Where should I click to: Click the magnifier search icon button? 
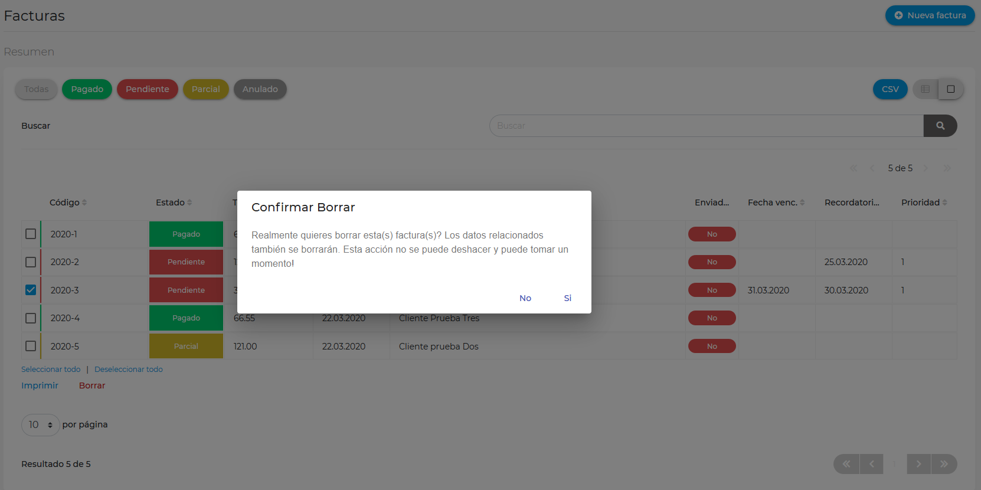coord(940,126)
